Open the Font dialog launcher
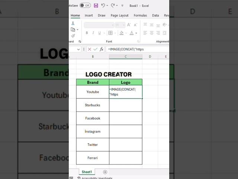The width and height of the screenshot is (238, 179). tap(138, 41)
